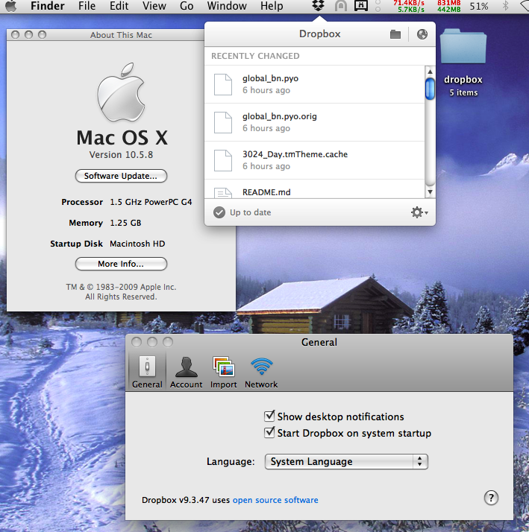Screen dimensions: 529x532
Task: Toggle Show desktop notifications checkbox
Action: point(269,416)
